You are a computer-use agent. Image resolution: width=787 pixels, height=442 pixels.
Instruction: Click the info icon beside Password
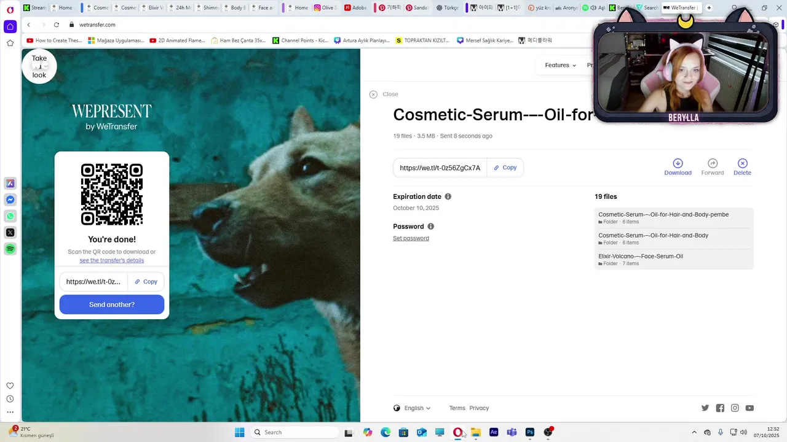click(430, 227)
